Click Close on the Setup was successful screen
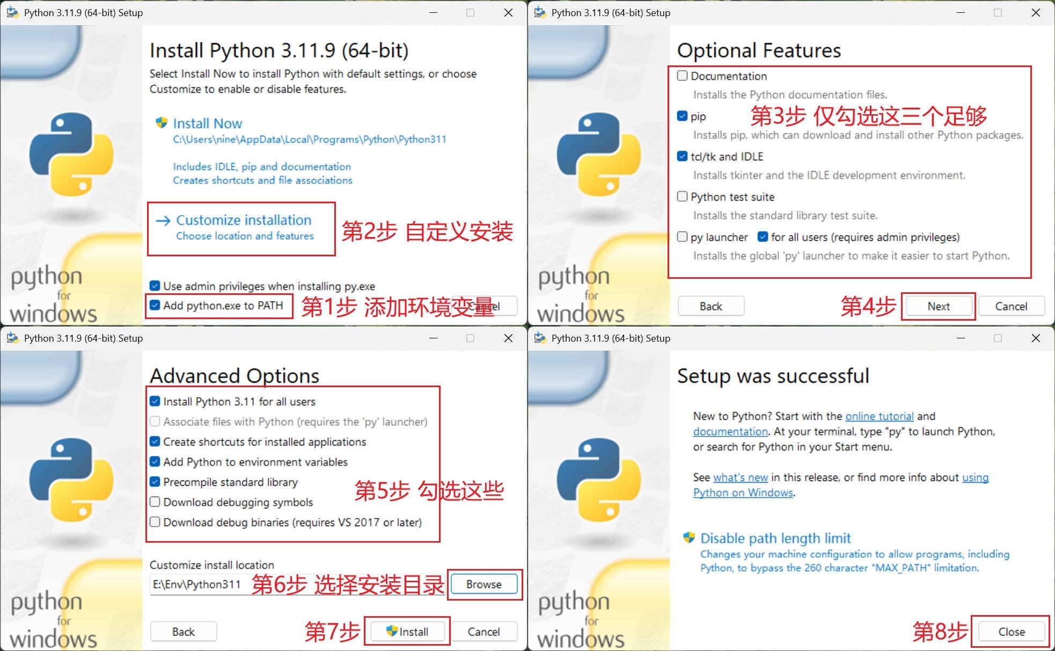The width and height of the screenshot is (1055, 651). tap(1010, 631)
